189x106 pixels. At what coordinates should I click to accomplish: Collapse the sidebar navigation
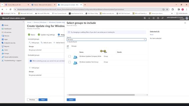tap(23, 22)
